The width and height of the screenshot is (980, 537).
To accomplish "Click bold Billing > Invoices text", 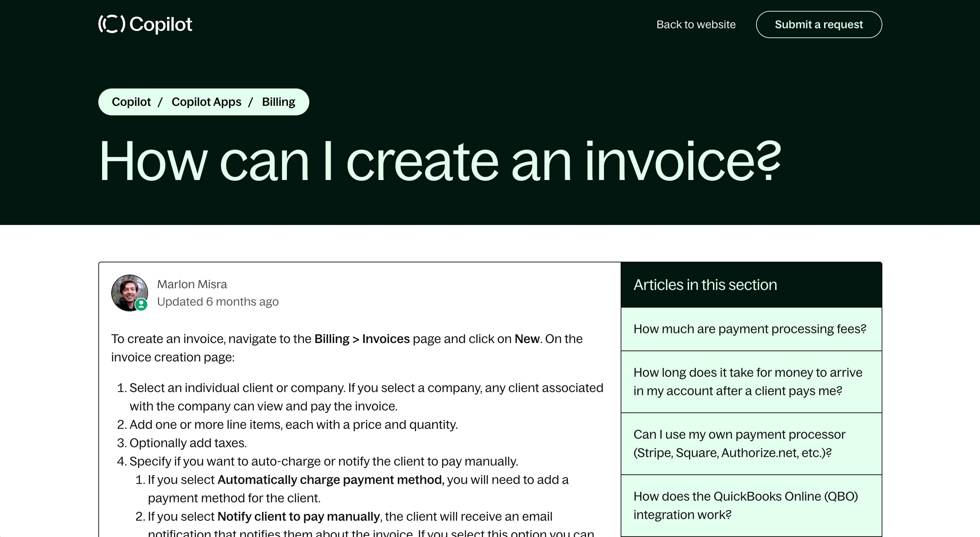I will (361, 339).
